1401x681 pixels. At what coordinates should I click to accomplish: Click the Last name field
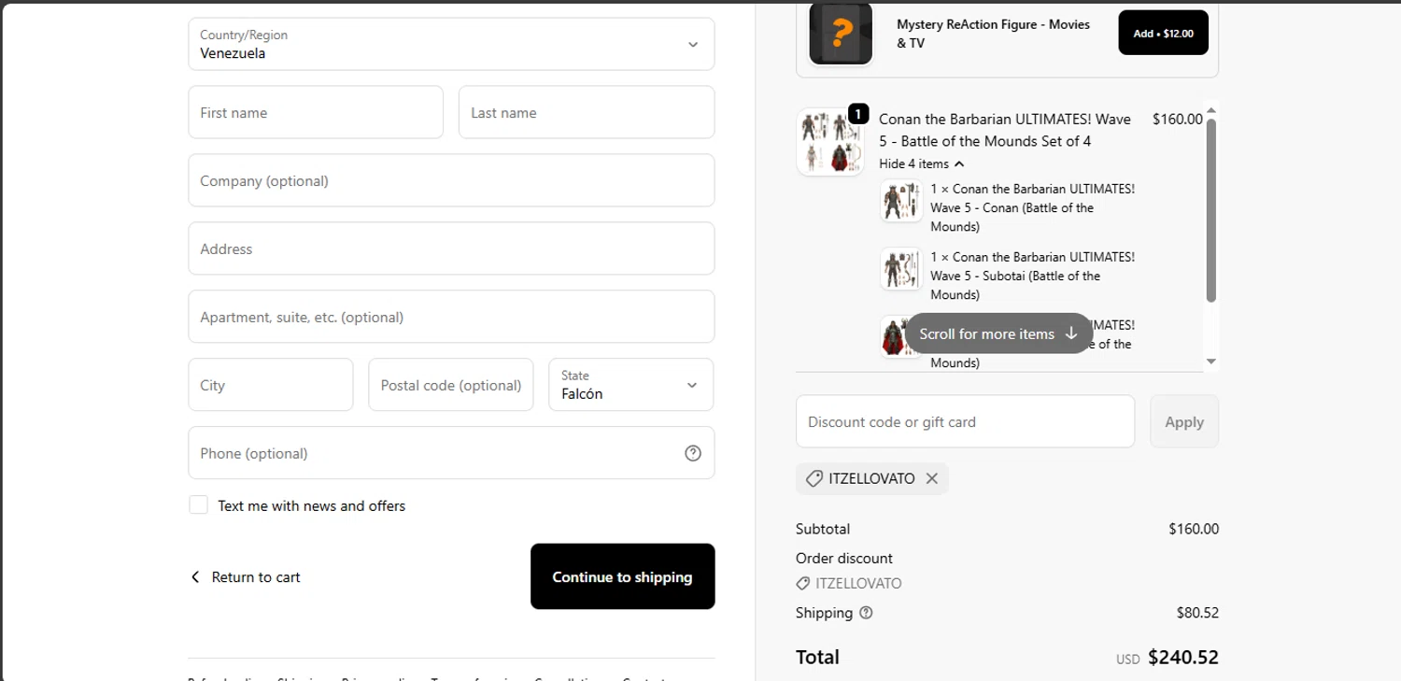pyautogui.click(x=587, y=112)
